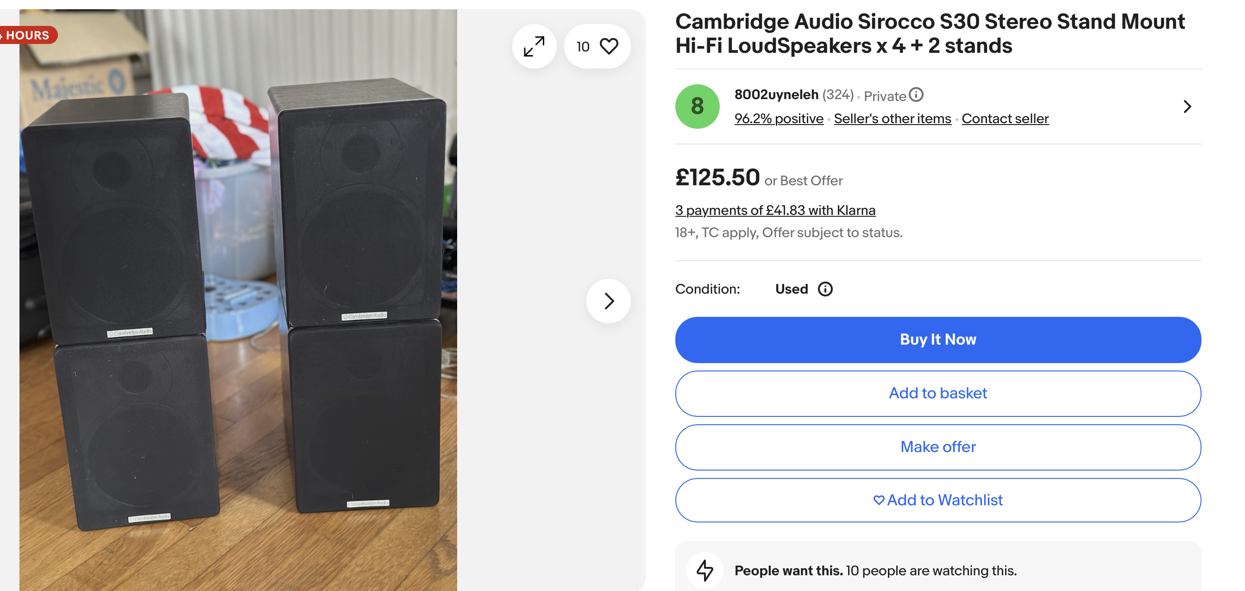Expand the product image to full screen

tap(534, 46)
